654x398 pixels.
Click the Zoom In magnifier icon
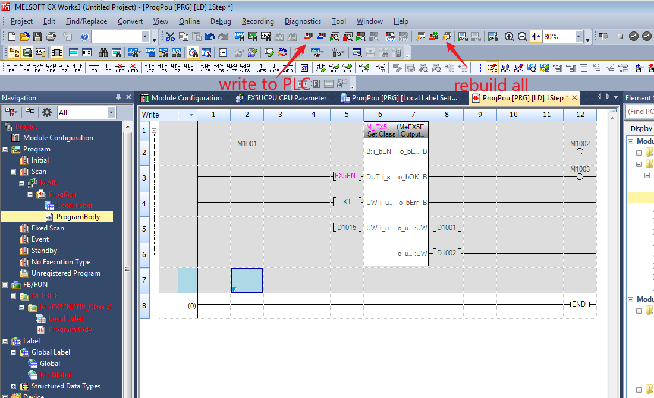[510, 37]
